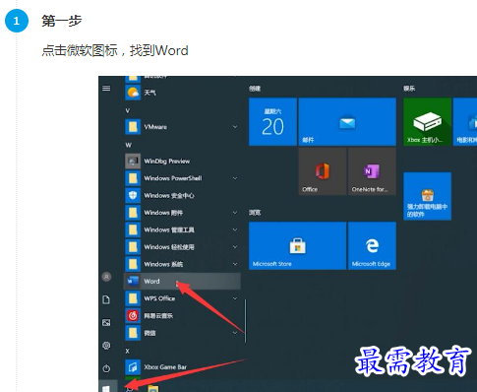Expand the Windows 轻松使用 chevron
The image size is (477, 392).
click(x=235, y=247)
